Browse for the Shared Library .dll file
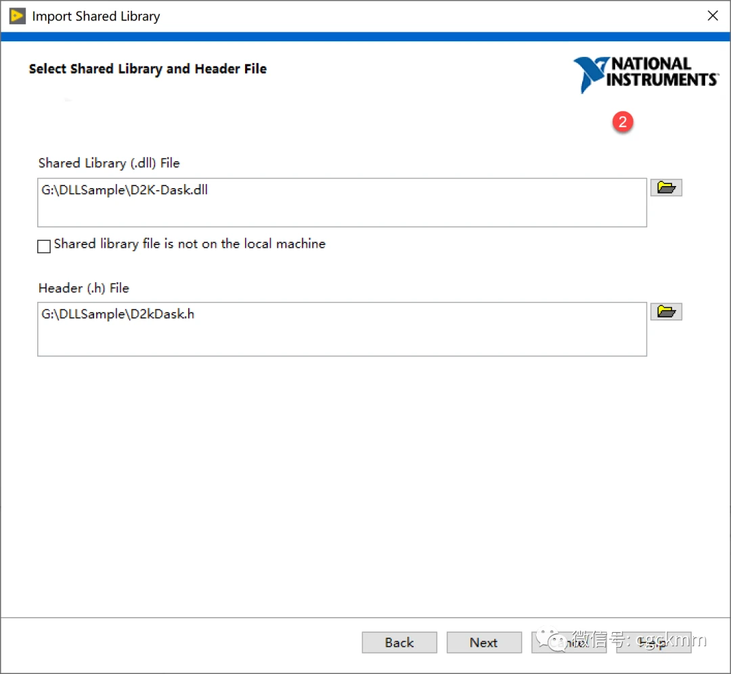Viewport: 731px width, 674px height. [x=666, y=188]
